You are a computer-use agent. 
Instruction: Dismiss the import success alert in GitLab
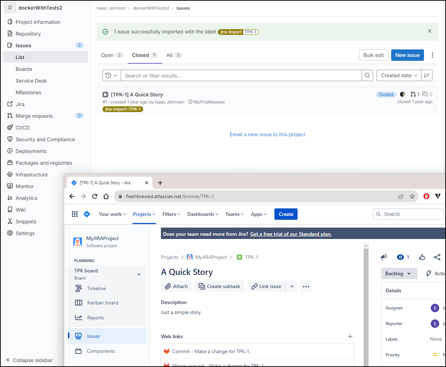[430, 31]
